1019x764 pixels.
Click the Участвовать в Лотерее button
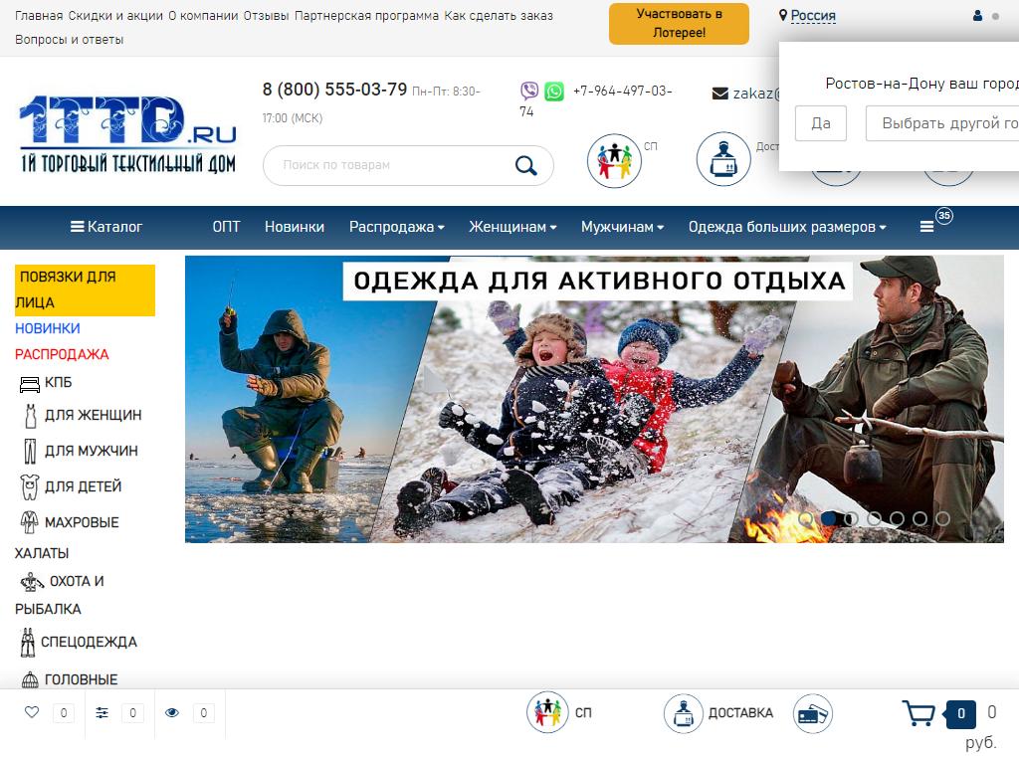click(x=679, y=23)
